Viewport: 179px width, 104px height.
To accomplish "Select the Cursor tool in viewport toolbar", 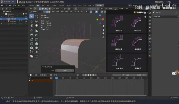I will (37, 17).
